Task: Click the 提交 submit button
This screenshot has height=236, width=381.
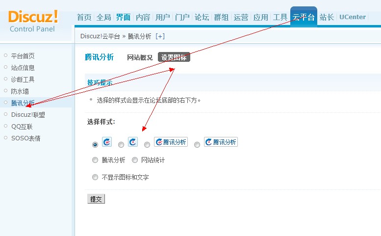Action: click(x=96, y=199)
